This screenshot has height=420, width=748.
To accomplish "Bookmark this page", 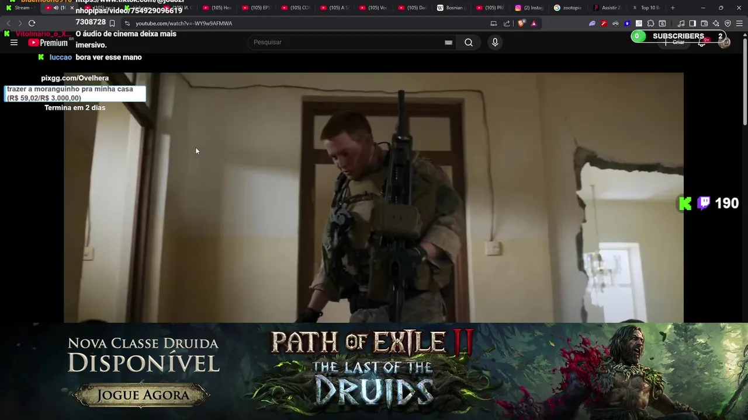I will pos(112,23).
